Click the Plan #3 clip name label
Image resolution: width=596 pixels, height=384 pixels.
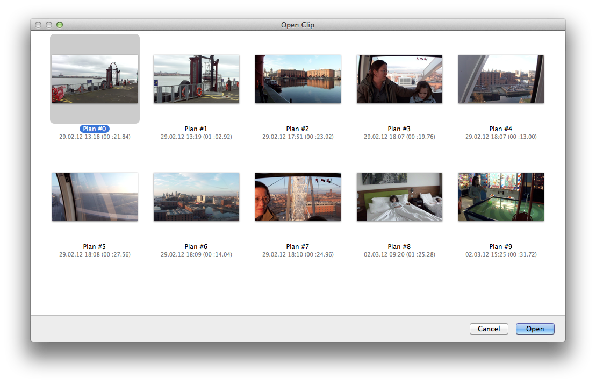(x=399, y=129)
